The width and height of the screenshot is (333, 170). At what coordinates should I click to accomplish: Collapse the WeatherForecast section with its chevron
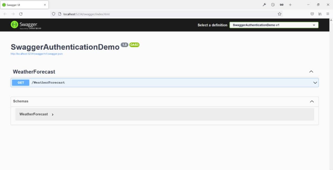point(311,72)
